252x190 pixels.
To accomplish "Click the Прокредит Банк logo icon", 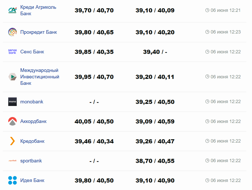I will click(12, 32).
